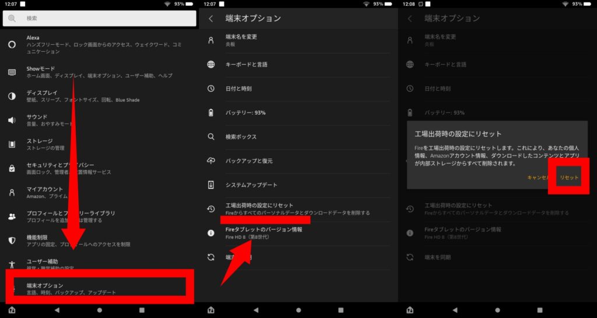
Task: Go back using the 端末オプション header arrow
Action: (210, 19)
